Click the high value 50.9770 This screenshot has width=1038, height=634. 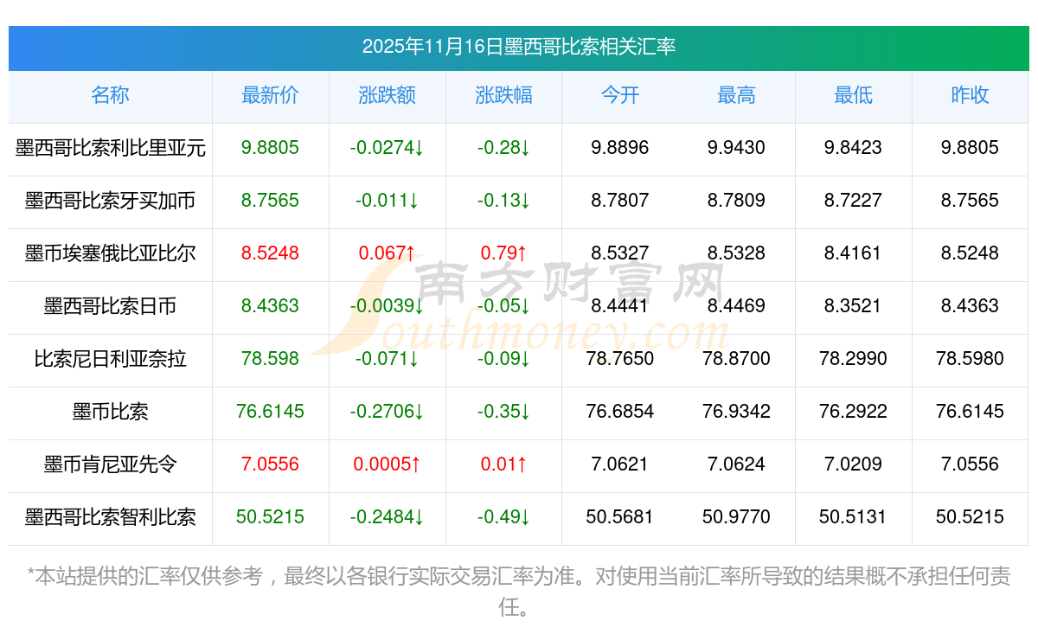pyautogui.click(x=737, y=517)
